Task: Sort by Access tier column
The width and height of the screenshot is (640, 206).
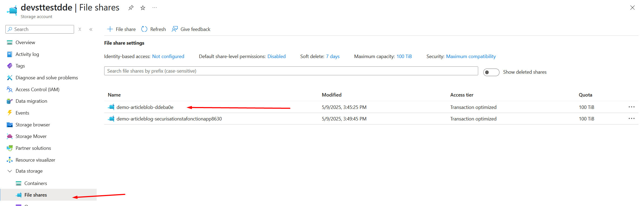Action: tap(462, 95)
